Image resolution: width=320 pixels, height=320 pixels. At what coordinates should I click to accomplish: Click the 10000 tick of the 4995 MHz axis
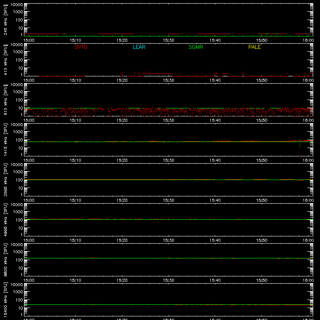coord(17,205)
